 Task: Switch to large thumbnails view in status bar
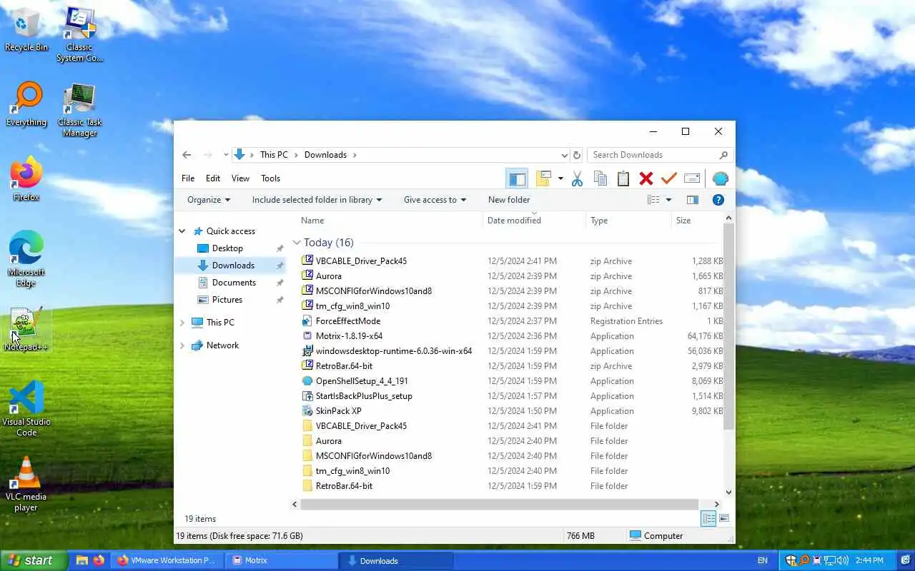[x=724, y=519]
